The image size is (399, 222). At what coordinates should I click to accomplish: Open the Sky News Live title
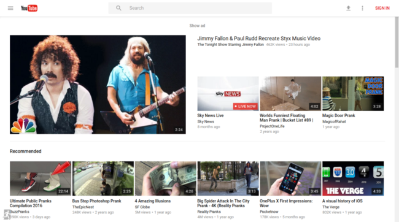point(211,115)
